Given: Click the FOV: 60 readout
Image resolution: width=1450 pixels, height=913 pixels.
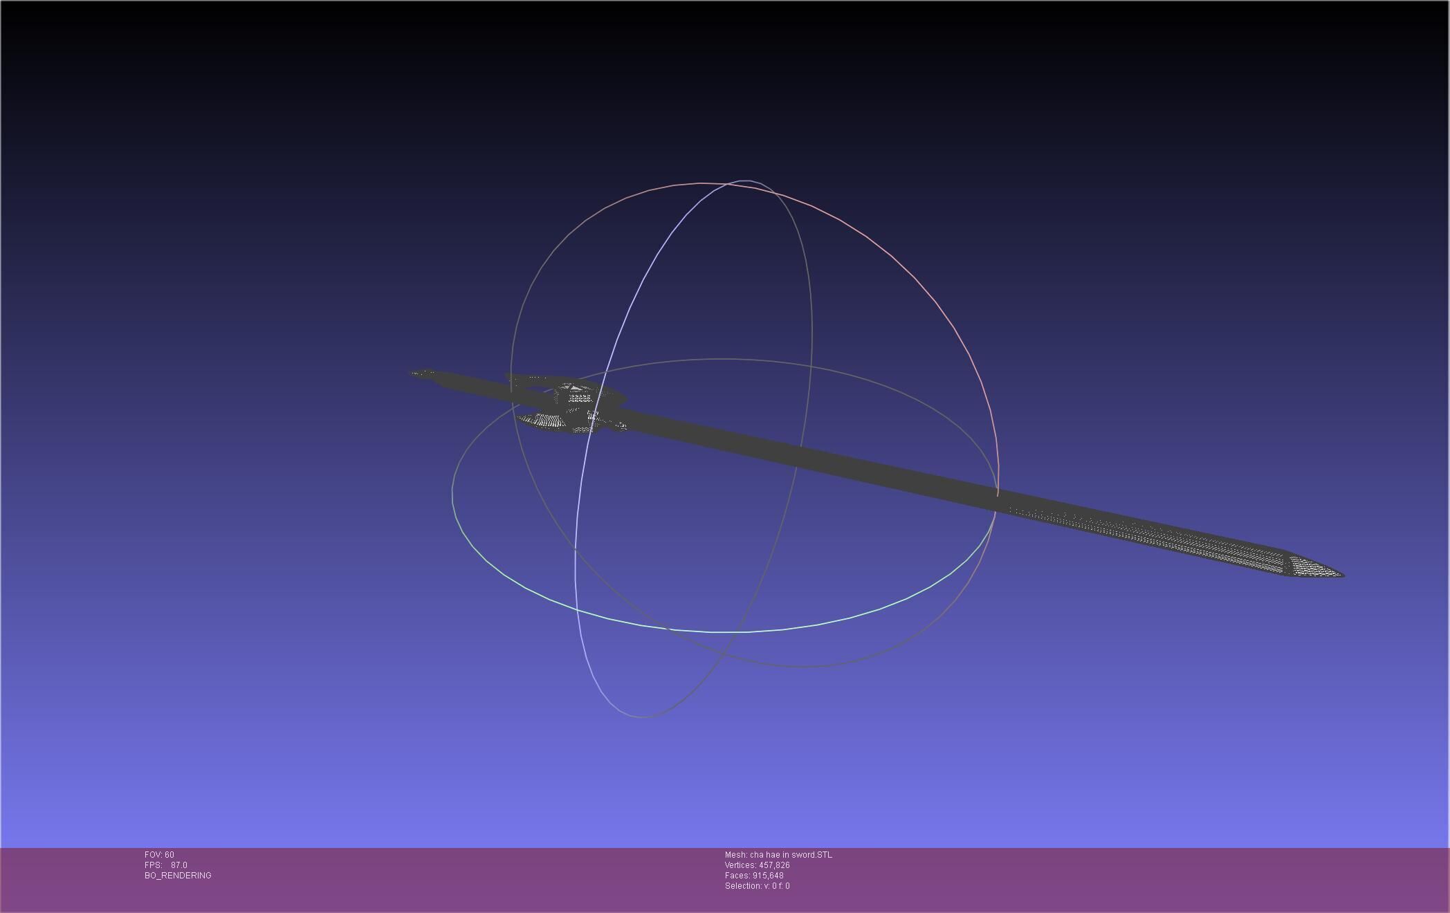Looking at the screenshot, I should coord(159,855).
